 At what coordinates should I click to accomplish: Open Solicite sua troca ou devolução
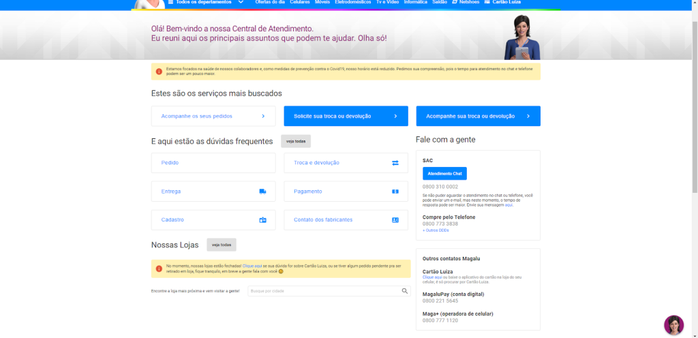pyautogui.click(x=346, y=116)
